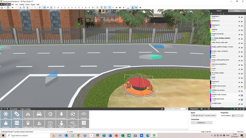Open the Help menu
246x138 pixels.
(x=38, y=5)
